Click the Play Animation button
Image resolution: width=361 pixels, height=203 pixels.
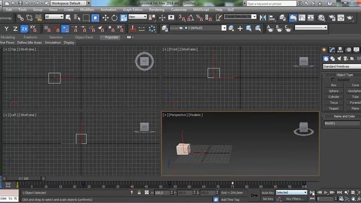click(326, 192)
